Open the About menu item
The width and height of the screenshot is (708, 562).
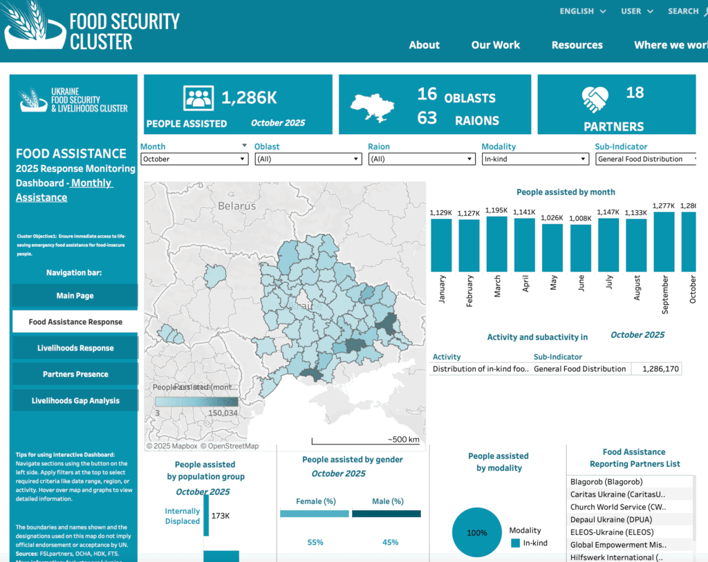(x=424, y=45)
